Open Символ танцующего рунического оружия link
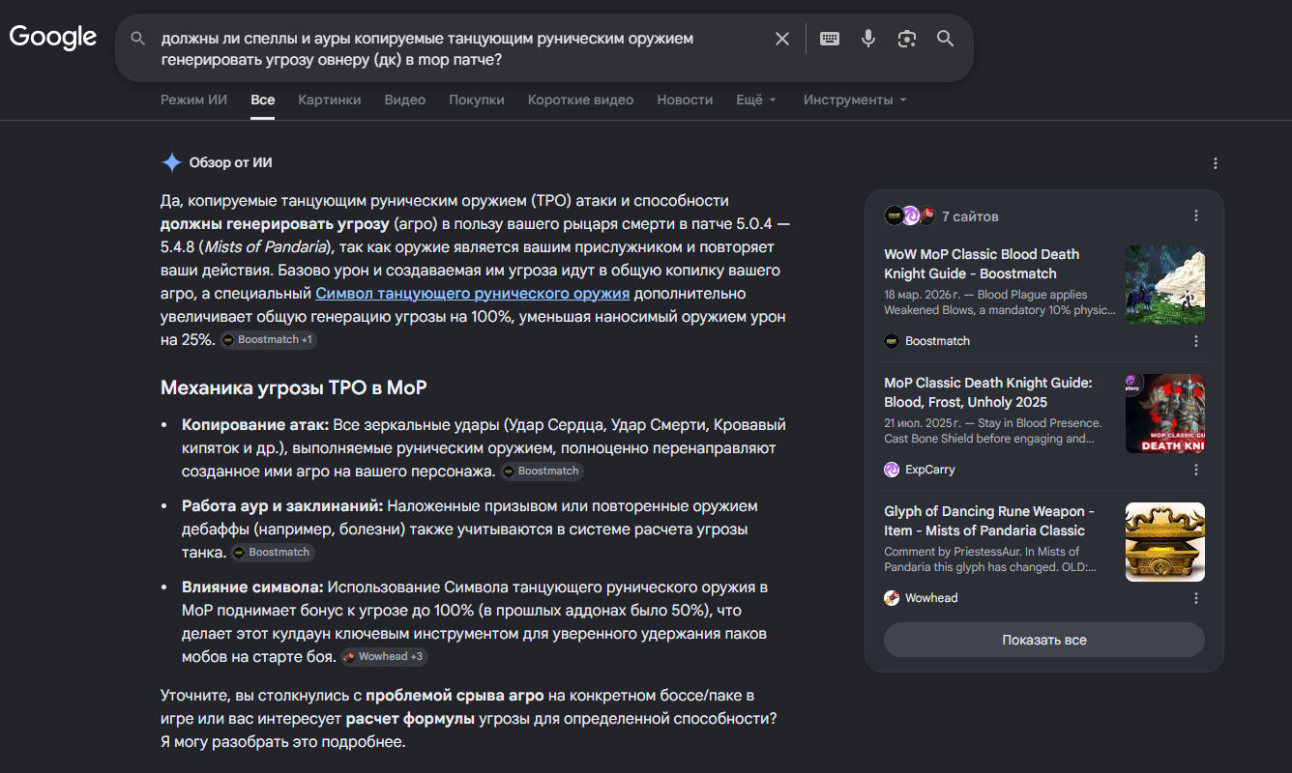1292x773 pixels. click(x=473, y=293)
